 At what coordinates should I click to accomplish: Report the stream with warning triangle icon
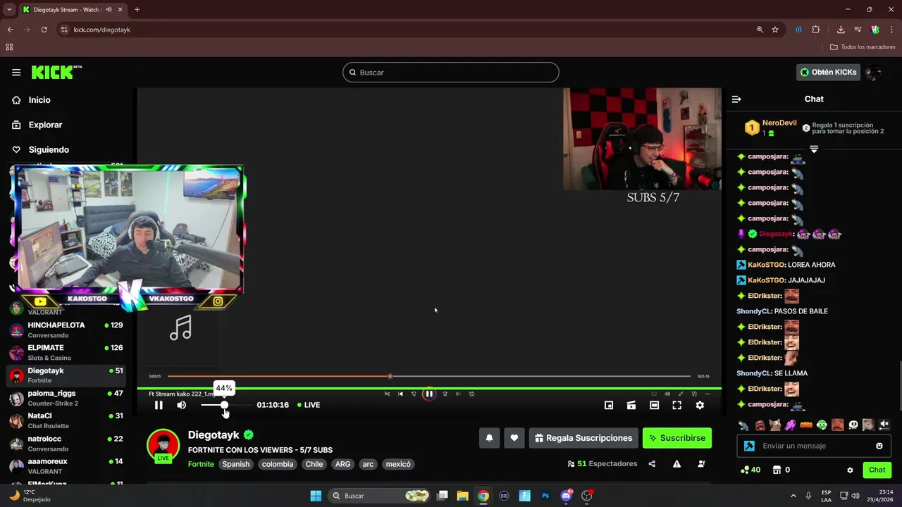pyautogui.click(x=676, y=464)
